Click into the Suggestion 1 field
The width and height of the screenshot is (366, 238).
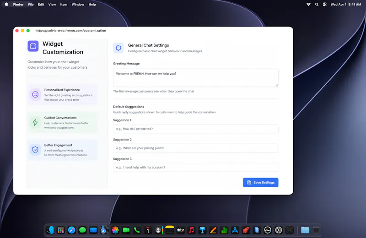196,129
